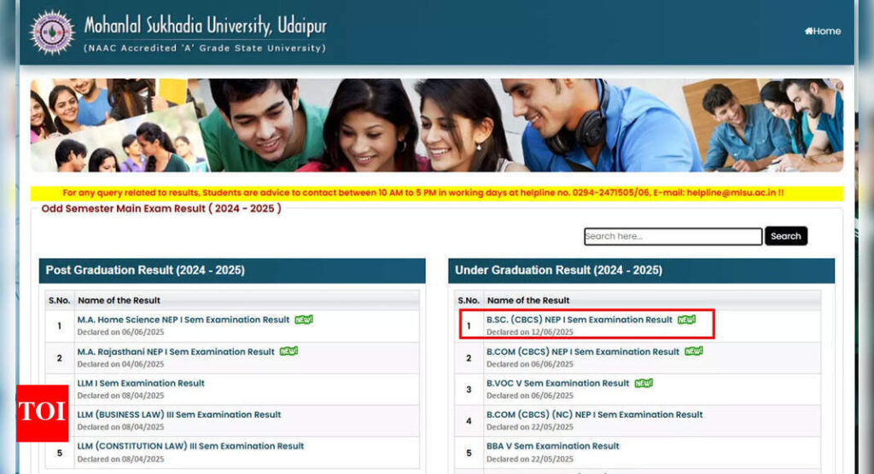Image resolution: width=874 pixels, height=474 pixels.
Task: Open LLM (BUSINESS LAW) III Sem result
Action: (x=179, y=414)
